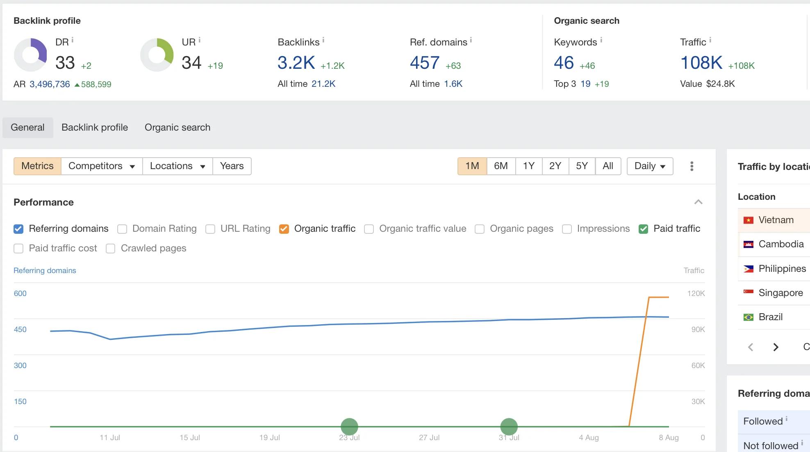Select Brazil in location list
Image resolution: width=810 pixels, height=452 pixels.
[771, 317]
